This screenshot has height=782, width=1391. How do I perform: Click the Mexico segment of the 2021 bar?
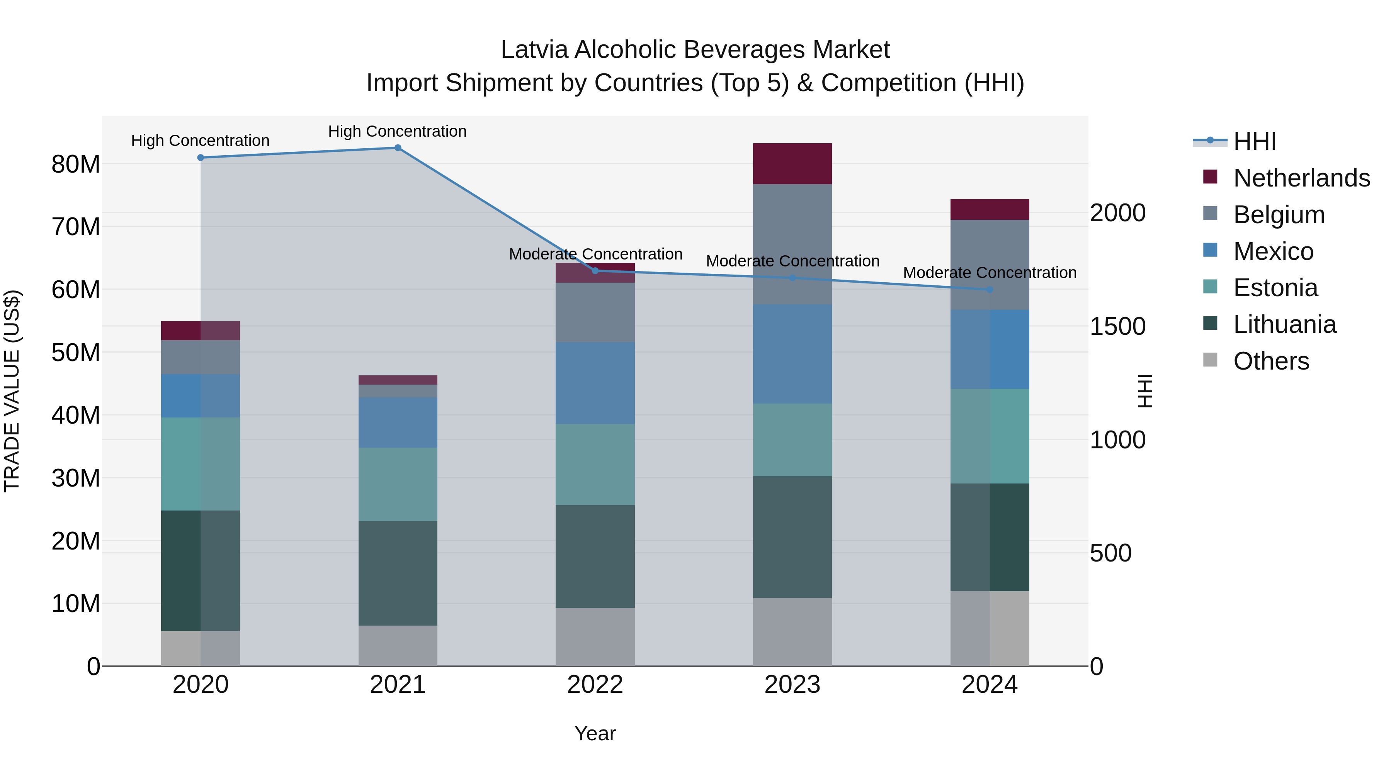(x=398, y=422)
